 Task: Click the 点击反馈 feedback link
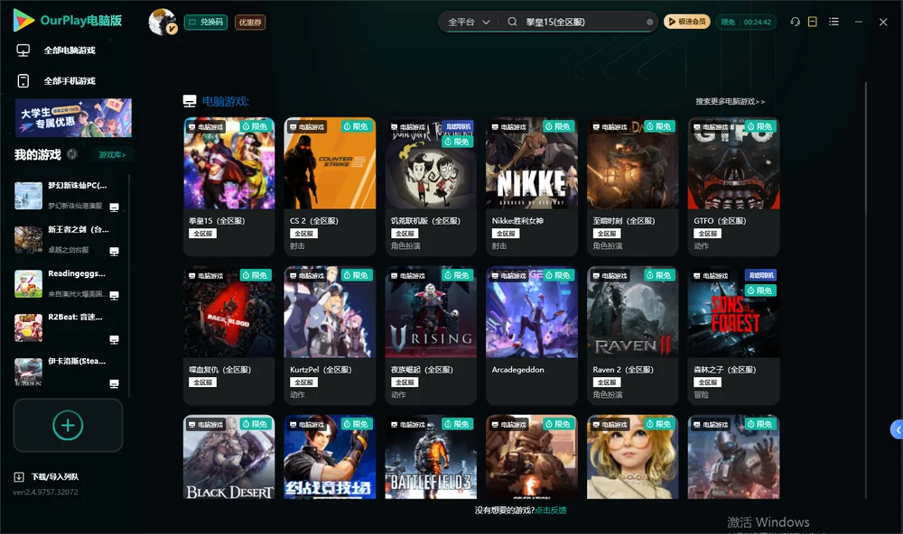coord(551,510)
